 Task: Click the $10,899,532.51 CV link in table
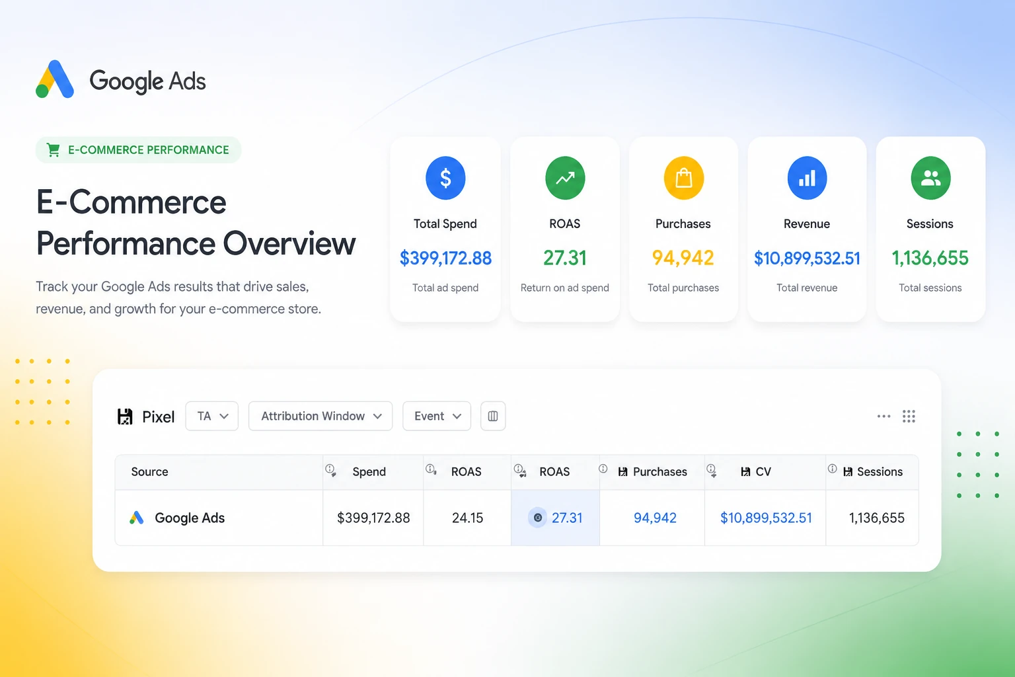coord(766,518)
